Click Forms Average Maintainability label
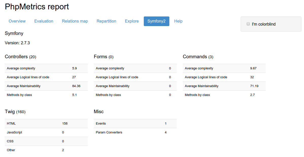The height and width of the screenshot is (157, 304). coord(113,86)
